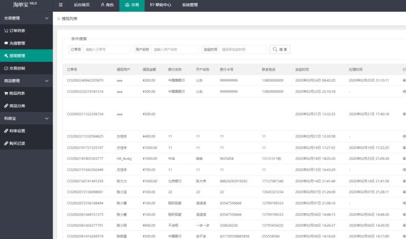The width and height of the screenshot is (406, 239).
Task: Toggle the sidebar with the hamburger icon
Action: click(x=61, y=5)
